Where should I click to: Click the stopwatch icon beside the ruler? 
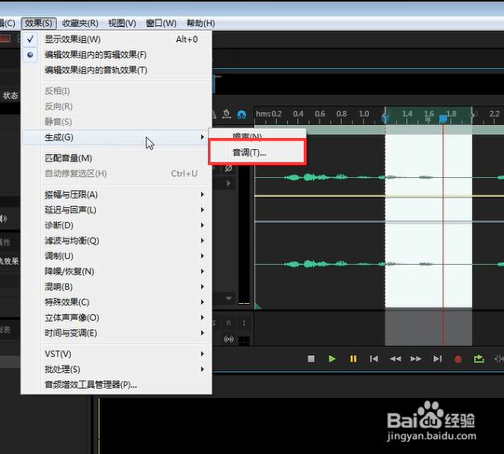pyautogui.click(x=226, y=114)
